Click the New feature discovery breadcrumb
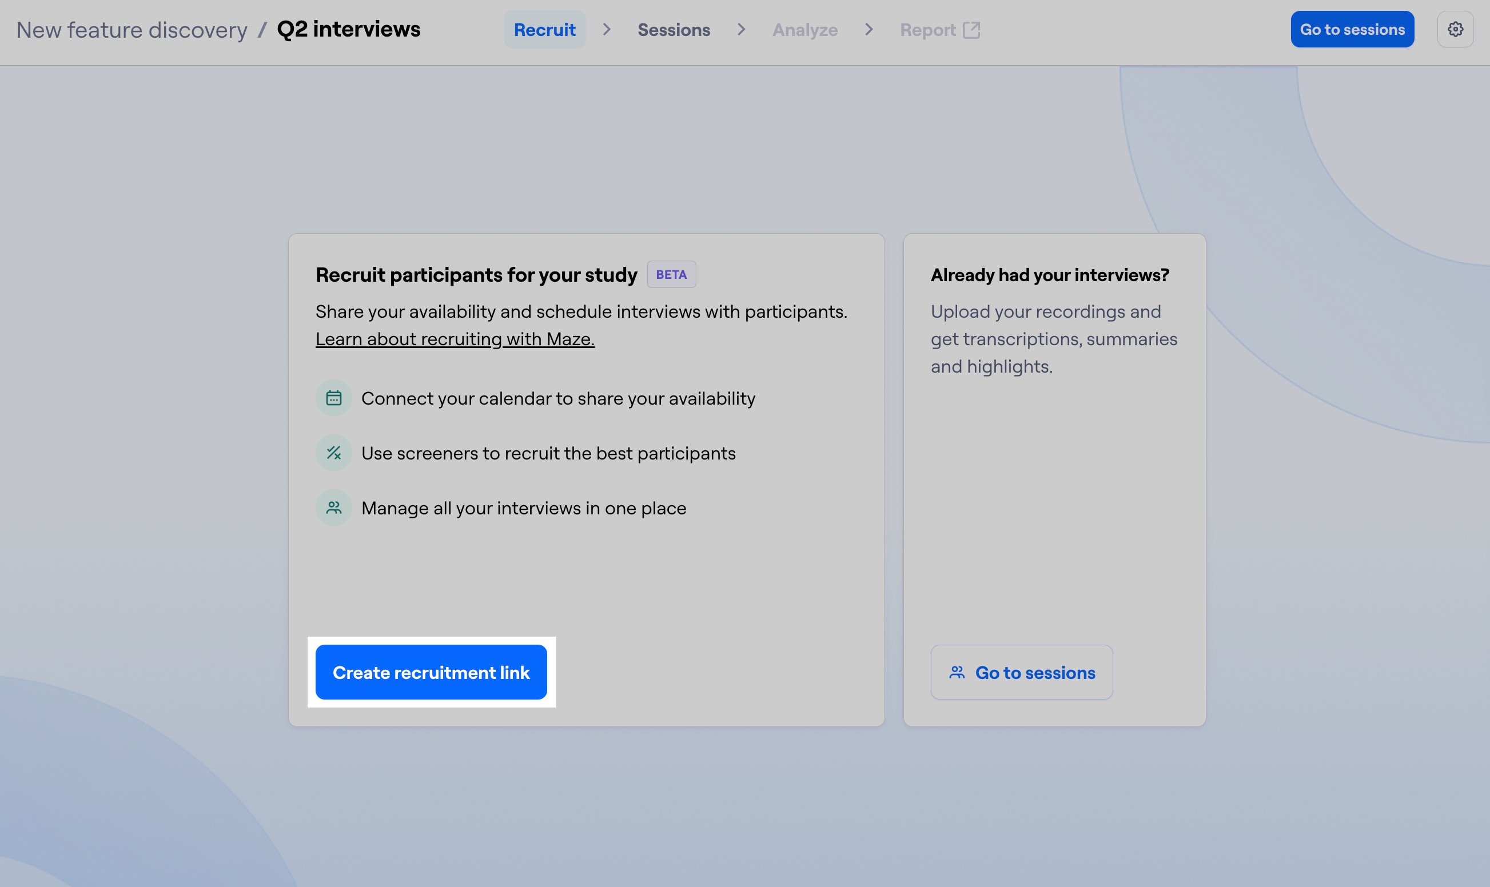Image resolution: width=1490 pixels, height=887 pixels. click(x=132, y=29)
